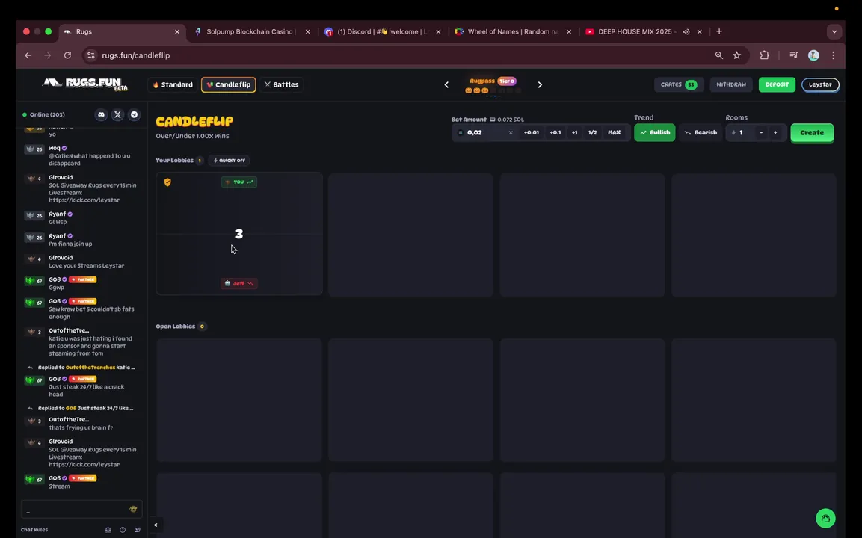Click the Jeff bearish tag in your lobby

(238, 283)
